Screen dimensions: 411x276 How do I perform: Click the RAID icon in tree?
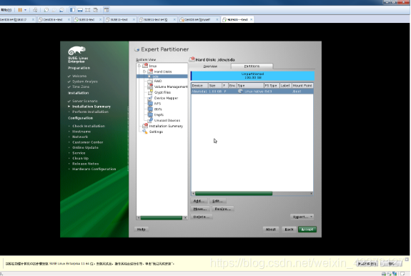[x=150, y=82]
